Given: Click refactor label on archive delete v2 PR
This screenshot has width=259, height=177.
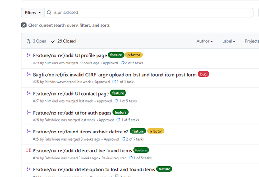Looking at the screenshot, I should 156,131.
